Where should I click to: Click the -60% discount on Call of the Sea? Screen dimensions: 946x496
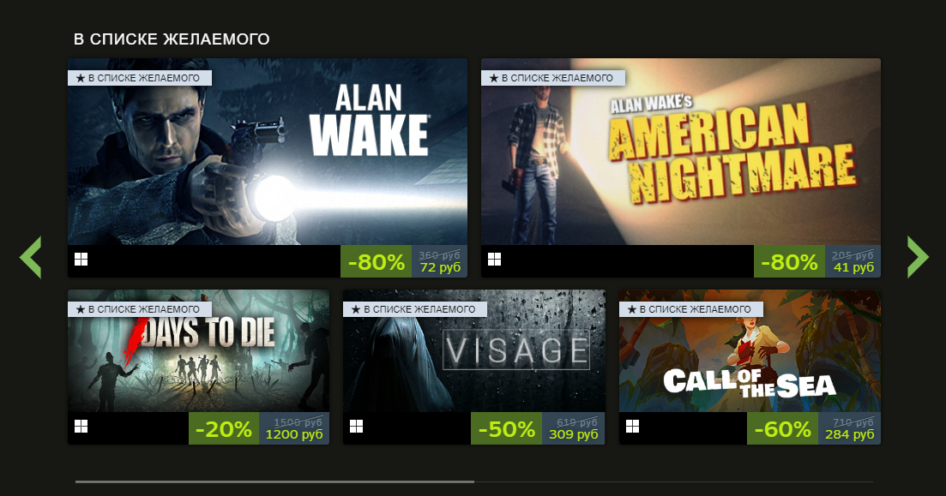(x=782, y=428)
